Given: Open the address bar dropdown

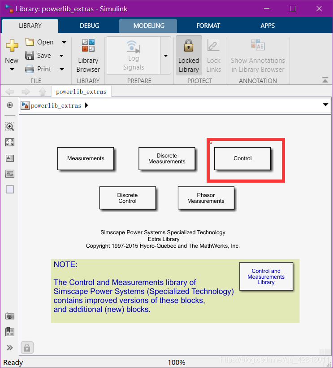Looking at the screenshot, I should pos(325,105).
